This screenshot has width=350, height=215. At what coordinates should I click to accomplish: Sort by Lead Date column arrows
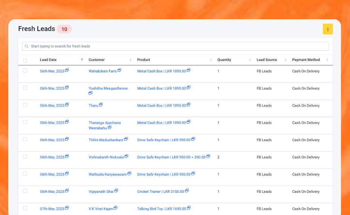tap(82, 60)
